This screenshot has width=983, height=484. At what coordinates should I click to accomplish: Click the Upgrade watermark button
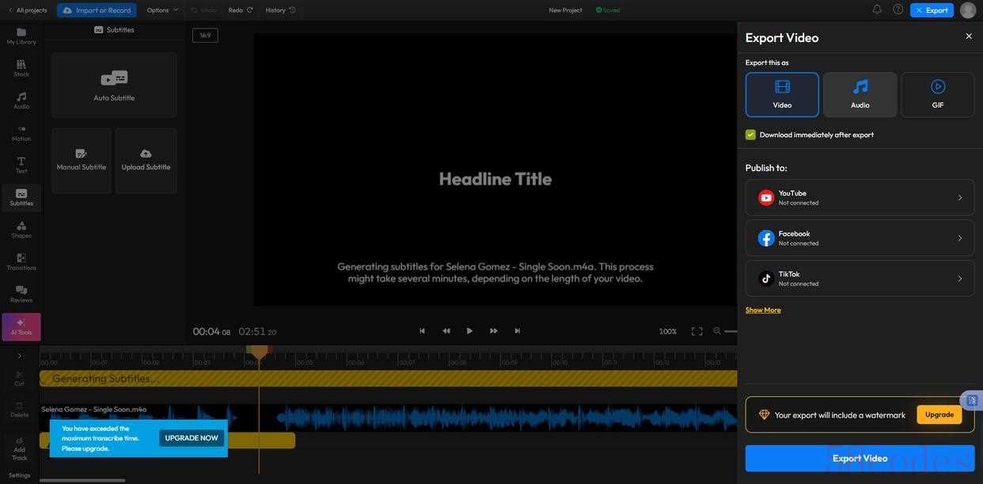[x=939, y=414]
